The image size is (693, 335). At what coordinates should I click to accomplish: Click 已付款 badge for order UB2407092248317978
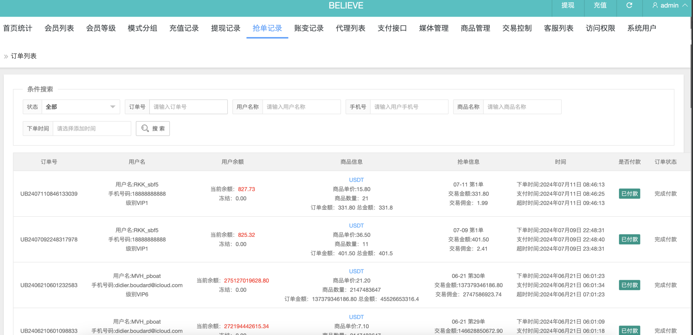pos(629,240)
